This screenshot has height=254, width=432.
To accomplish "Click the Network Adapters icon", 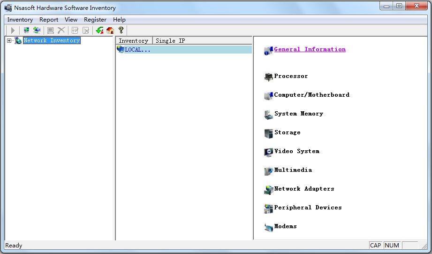I will click(268, 190).
